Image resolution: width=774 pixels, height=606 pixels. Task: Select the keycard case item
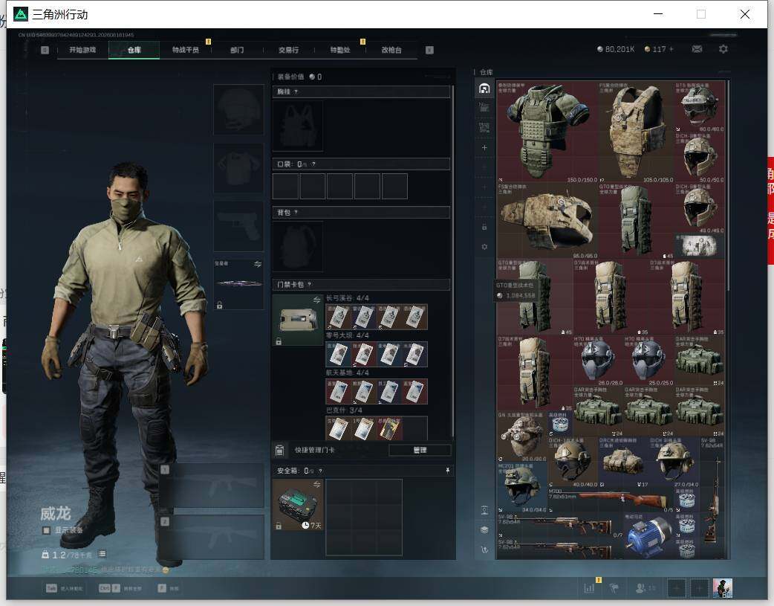click(x=298, y=320)
